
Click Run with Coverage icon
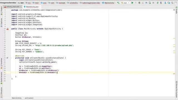pyautogui.click(x=143, y=3)
